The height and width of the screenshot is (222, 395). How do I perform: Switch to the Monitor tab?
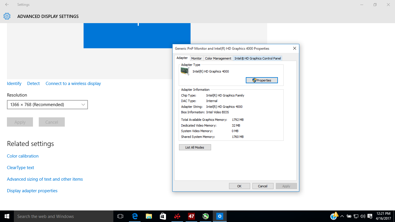[196, 58]
